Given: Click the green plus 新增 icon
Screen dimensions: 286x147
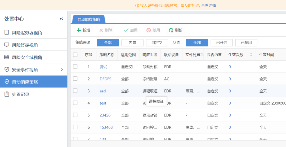Looking at the screenshot, I should 79,30.
